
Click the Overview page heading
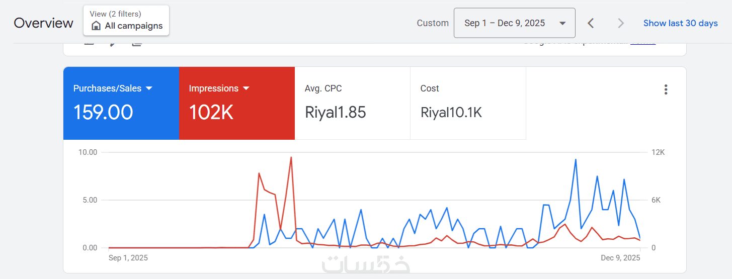(43, 23)
